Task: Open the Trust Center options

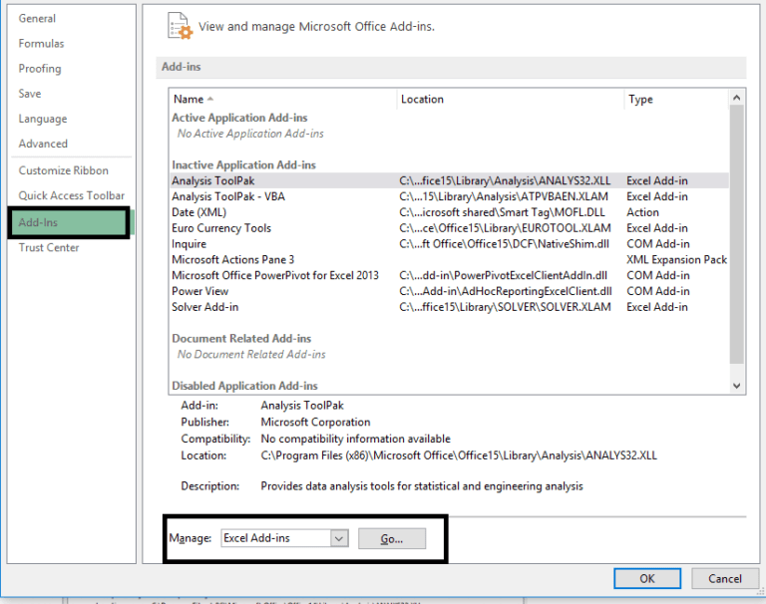Action: (x=48, y=247)
